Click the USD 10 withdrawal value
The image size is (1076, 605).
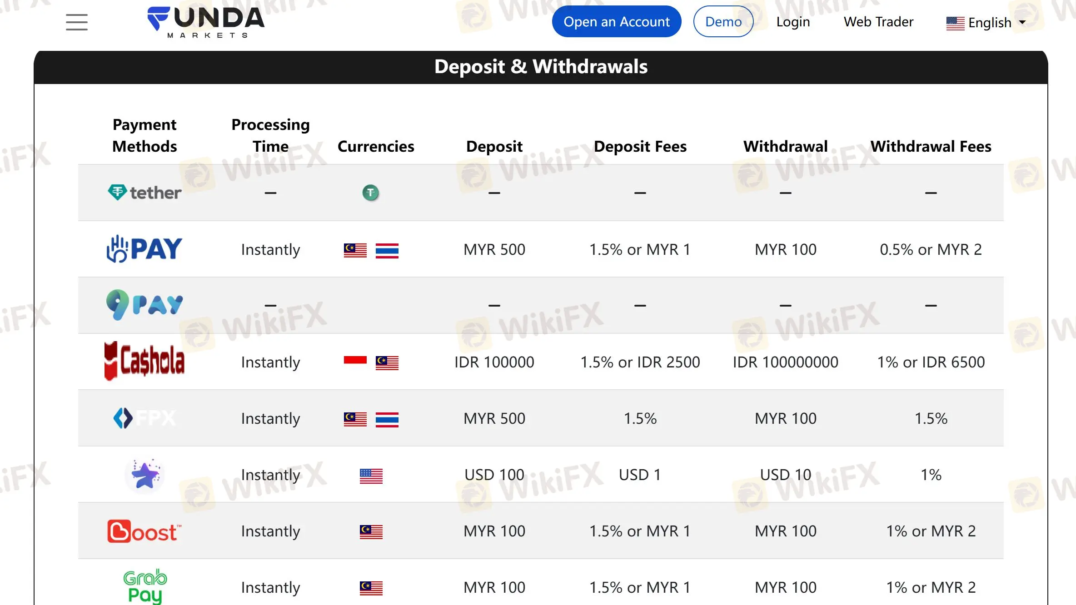pos(785,475)
